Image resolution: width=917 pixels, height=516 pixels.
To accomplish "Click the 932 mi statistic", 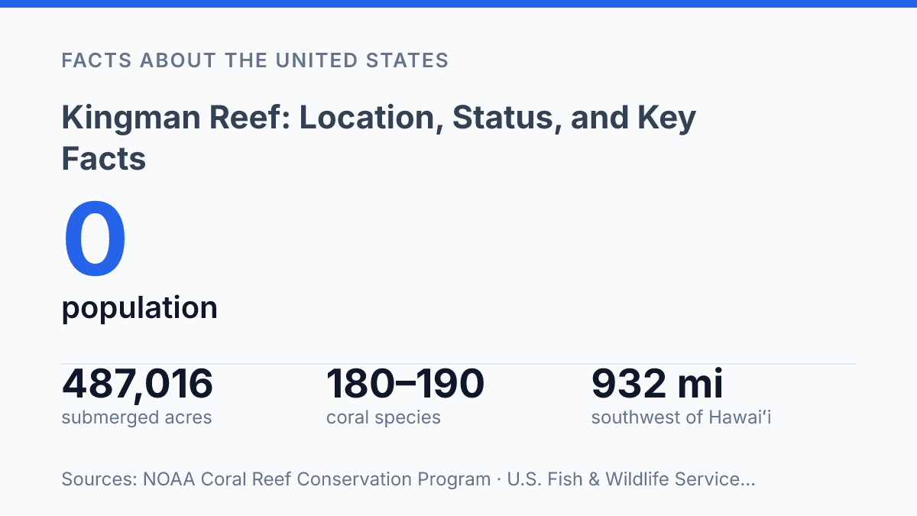I will click(657, 384).
